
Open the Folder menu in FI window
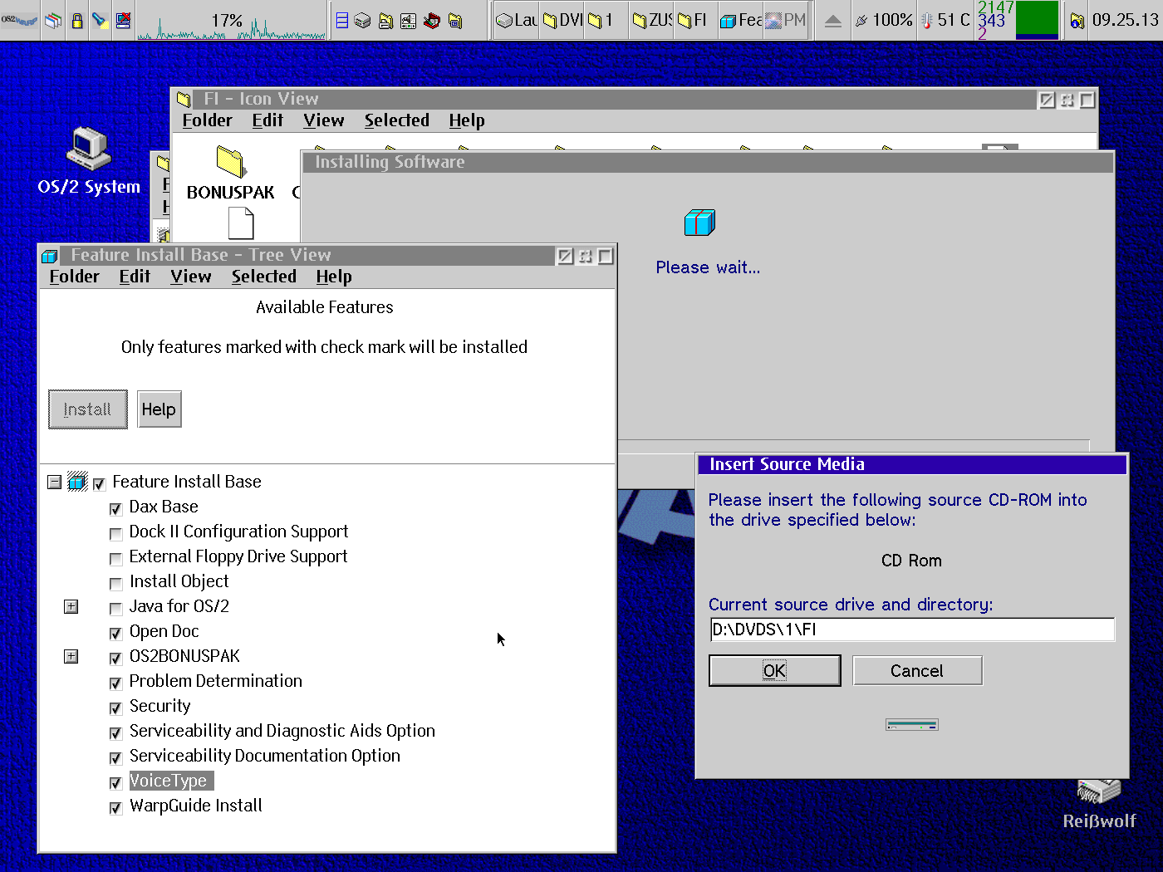pyautogui.click(x=207, y=120)
